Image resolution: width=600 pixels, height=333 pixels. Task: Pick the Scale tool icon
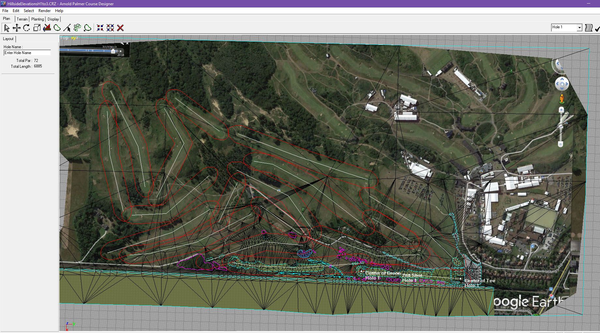37,28
